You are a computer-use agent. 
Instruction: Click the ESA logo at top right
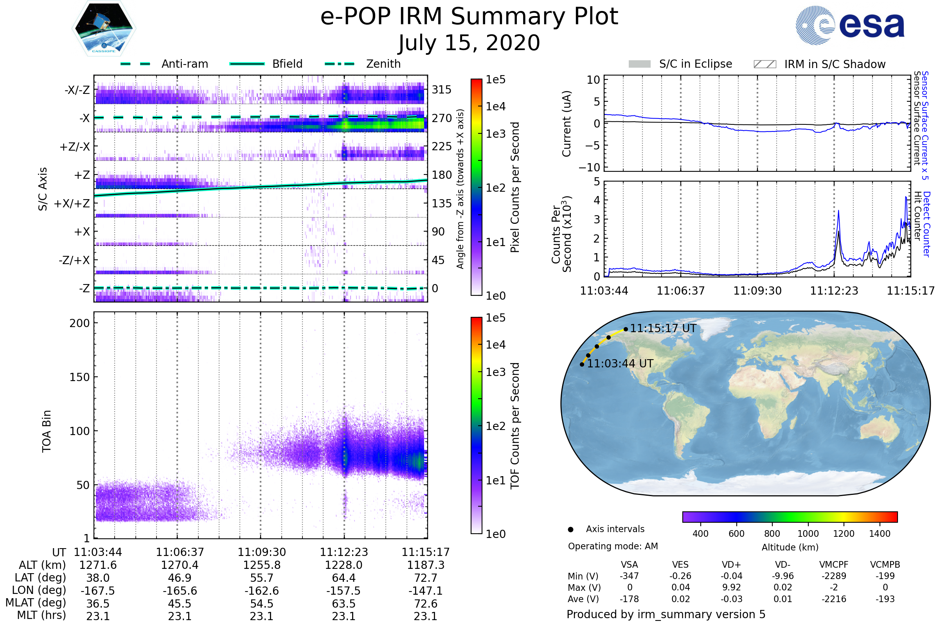849,25
